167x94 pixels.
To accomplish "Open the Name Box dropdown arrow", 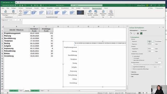I will 9,20.
